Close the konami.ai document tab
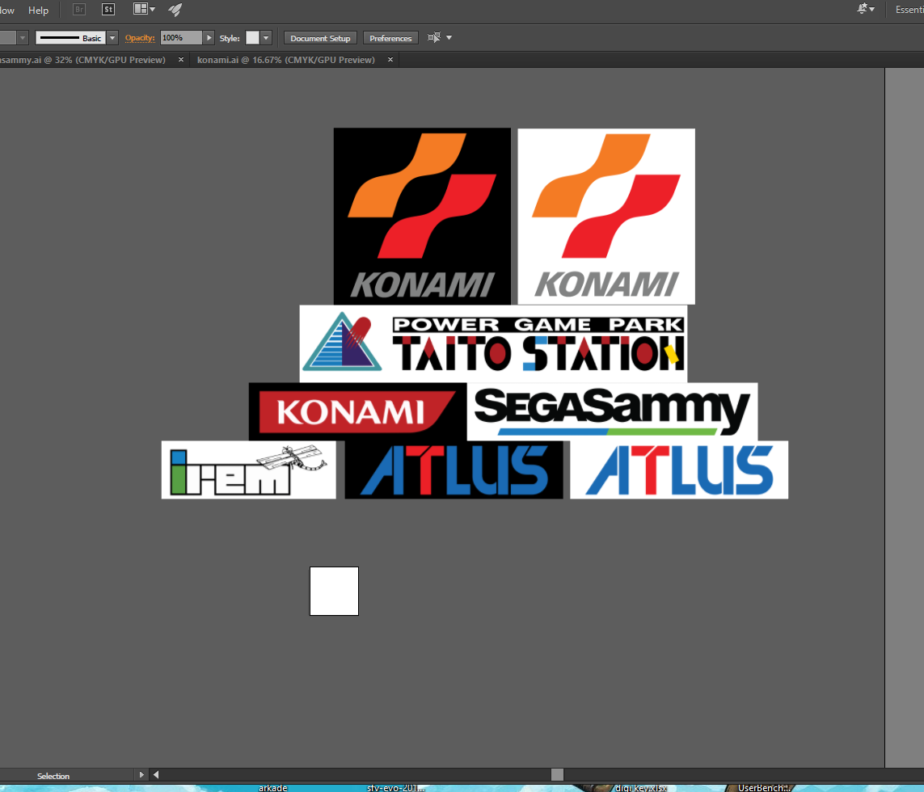Viewport: 924px width, 792px height. click(x=390, y=60)
